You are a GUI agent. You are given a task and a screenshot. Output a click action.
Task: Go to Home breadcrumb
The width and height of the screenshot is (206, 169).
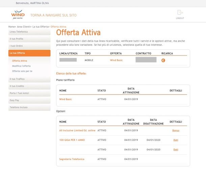coord(11,27)
